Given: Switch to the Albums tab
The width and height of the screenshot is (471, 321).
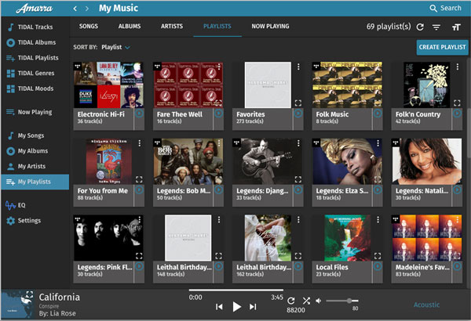Looking at the screenshot, I should pyautogui.click(x=130, y=27).
